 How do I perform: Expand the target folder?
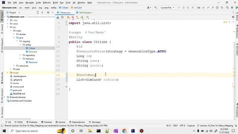(x=7, y=73)
